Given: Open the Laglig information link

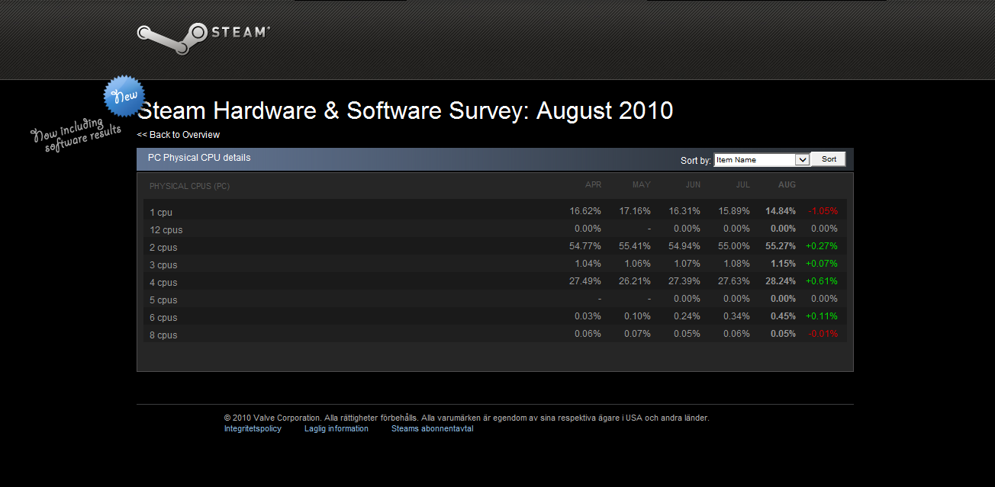Looking at the screenshot, I should (x=336, y=428).
